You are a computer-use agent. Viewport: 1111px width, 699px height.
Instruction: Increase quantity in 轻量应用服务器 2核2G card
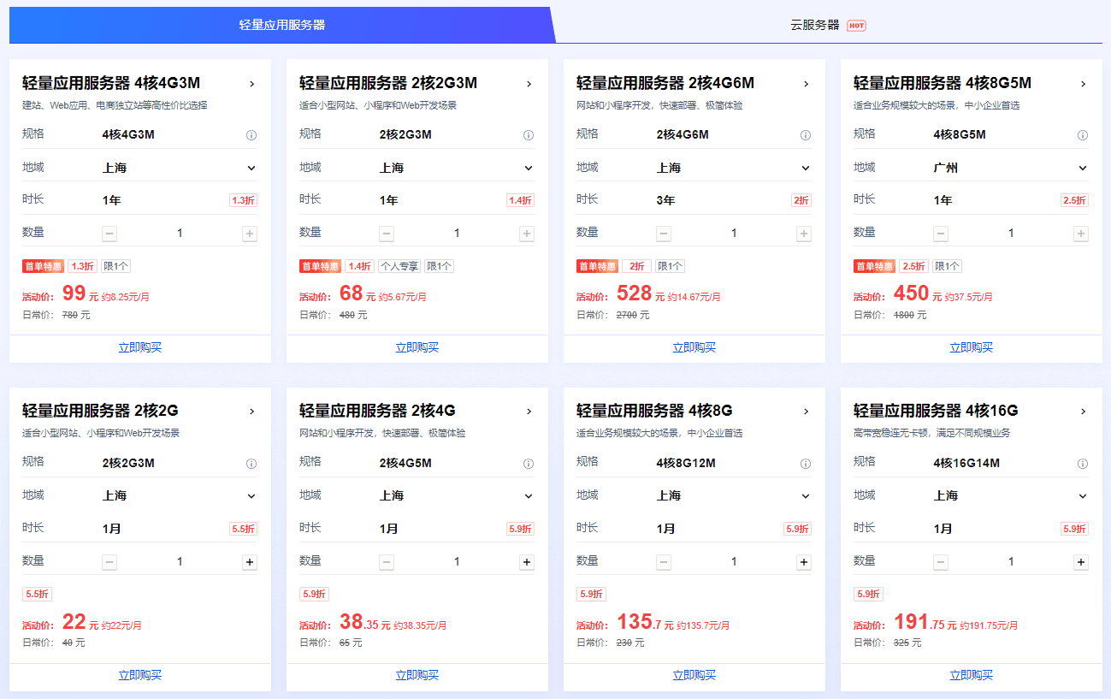point(250,562)
